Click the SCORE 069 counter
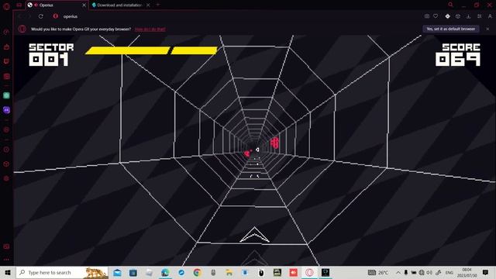 (x=458, y=55)
